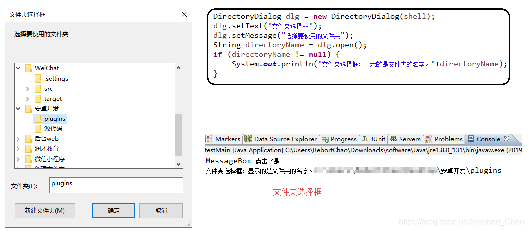This screenshot has height=231, width=529.
Task: Cancel with the 取消 button
Action: pyautogui.click(x=161, y=211)
